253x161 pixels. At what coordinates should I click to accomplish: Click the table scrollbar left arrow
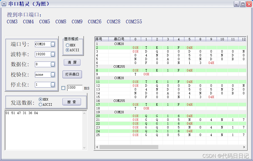[97, 147]
